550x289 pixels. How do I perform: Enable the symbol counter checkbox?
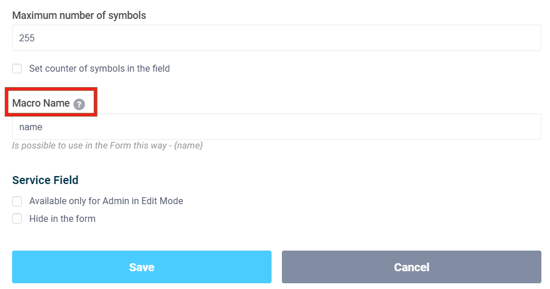[x=17, y=69]
